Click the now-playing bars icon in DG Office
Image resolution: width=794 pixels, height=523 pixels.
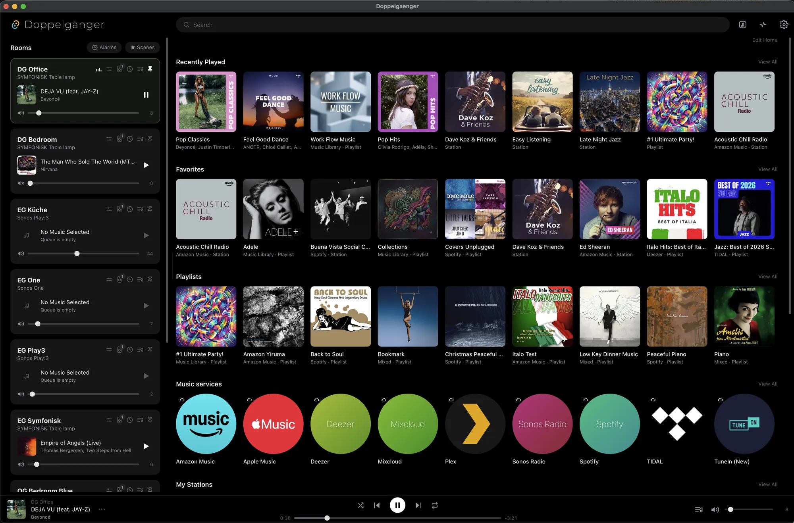(x=98, y=69)
